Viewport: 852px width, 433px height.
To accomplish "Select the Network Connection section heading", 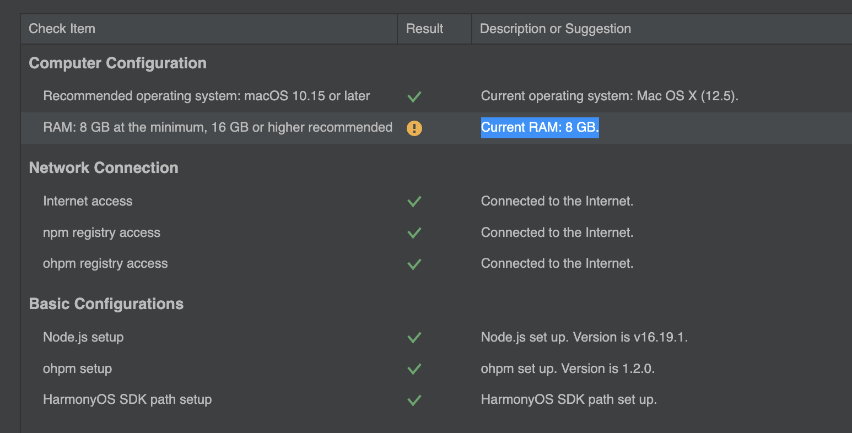I will point(104,168).
